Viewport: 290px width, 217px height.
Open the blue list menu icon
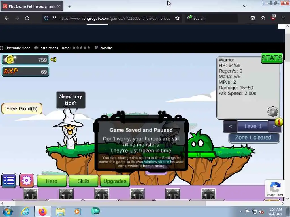[x=9, y=180]
